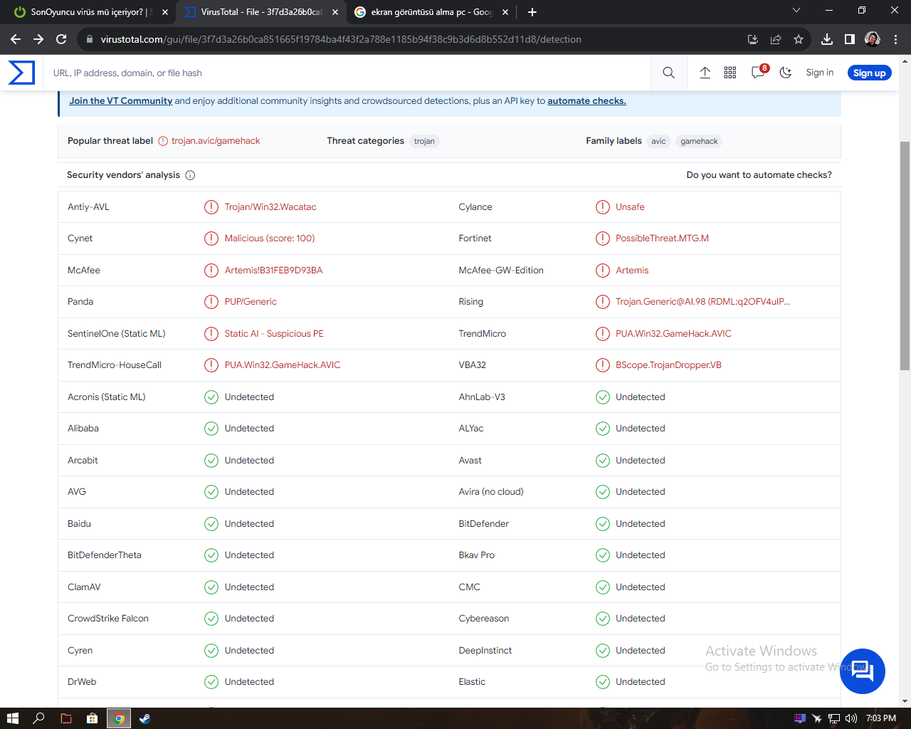Viewport: 911px width, 729px height.
Task: Bookmark the page with the star icon
Action: [798, 40]
